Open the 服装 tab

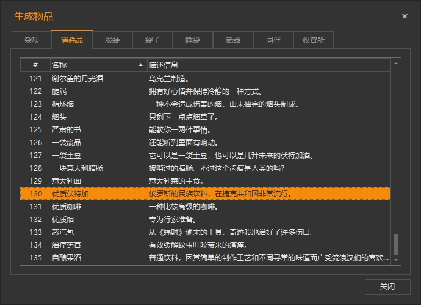pos(112,40)
